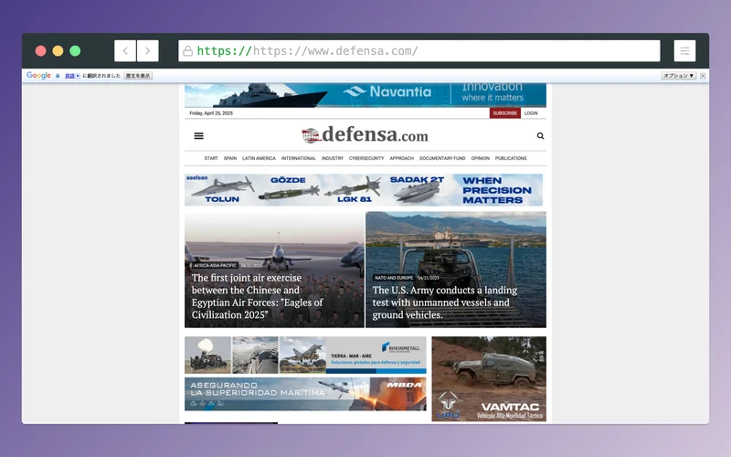Screen dimensions: 731x457
Task: Click the Google logo in translate bar
Action: point(38,76)
